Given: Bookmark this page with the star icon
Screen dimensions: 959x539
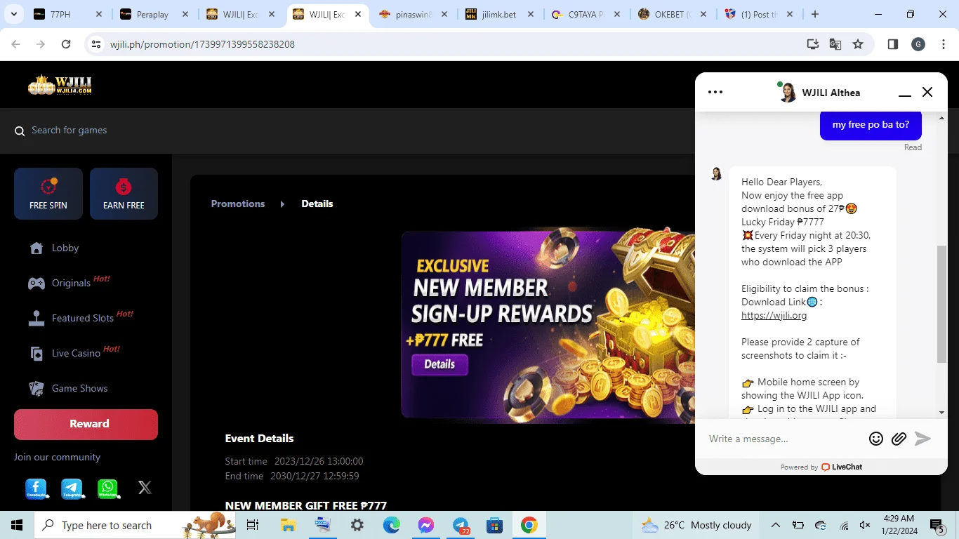Looking at the screenshot, I should coord(858,44).
